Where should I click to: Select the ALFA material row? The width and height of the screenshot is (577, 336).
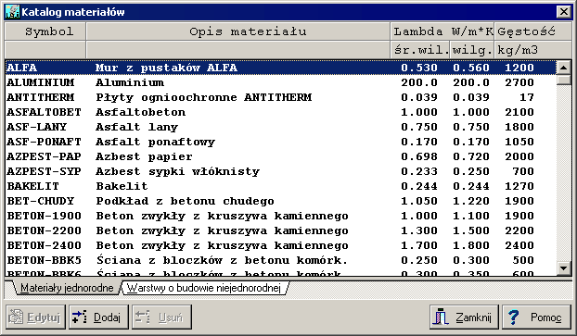tap(281, 68)
